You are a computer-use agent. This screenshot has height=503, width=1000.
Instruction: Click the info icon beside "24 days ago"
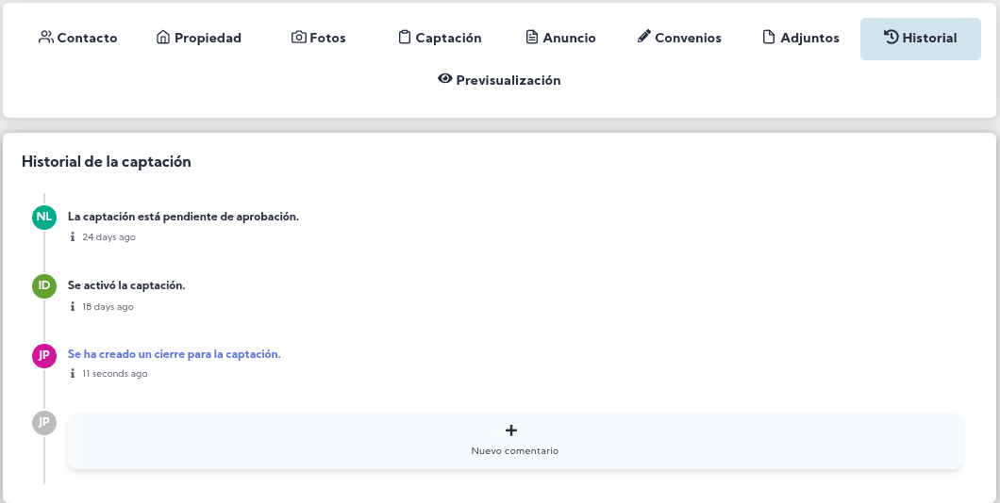(73, 237)
